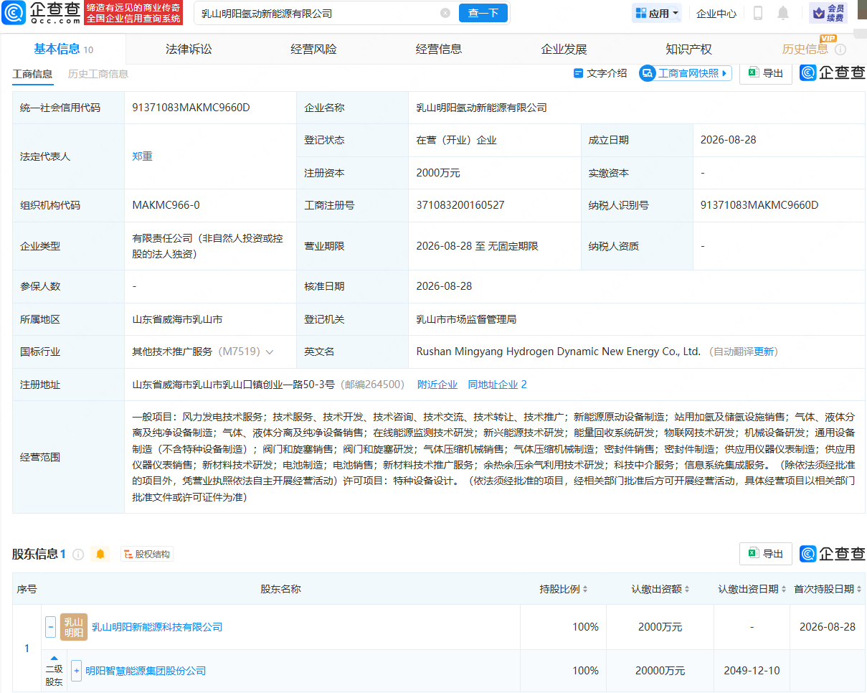867x693 pixels.
Task: Open the 应用 dropdown menu
Action: (x=657, y=13)
